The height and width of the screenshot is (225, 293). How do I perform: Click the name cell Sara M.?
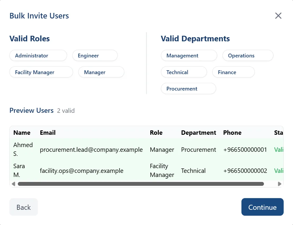[19, 171]
